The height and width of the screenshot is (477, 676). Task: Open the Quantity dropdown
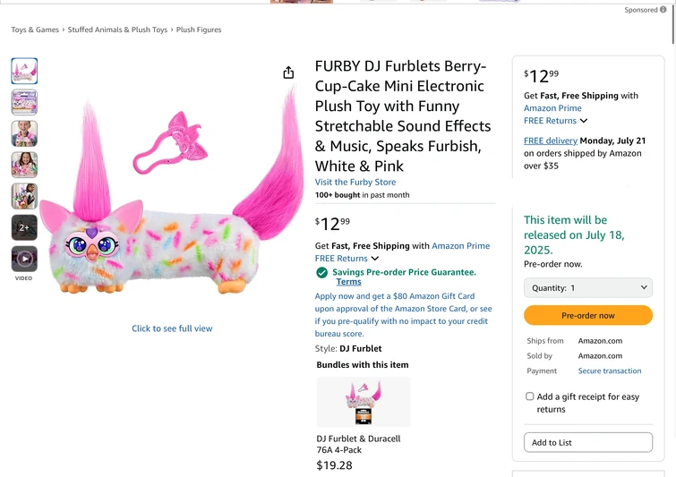pyautogui.click(x=587, y=288)
